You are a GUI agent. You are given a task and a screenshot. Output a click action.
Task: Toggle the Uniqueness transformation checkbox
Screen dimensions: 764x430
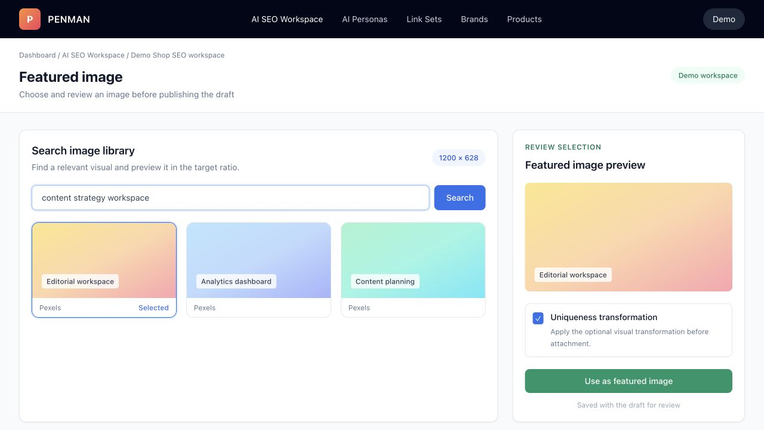coord(538,318)
